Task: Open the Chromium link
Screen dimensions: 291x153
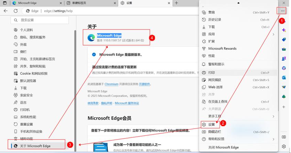Action: 111,84
